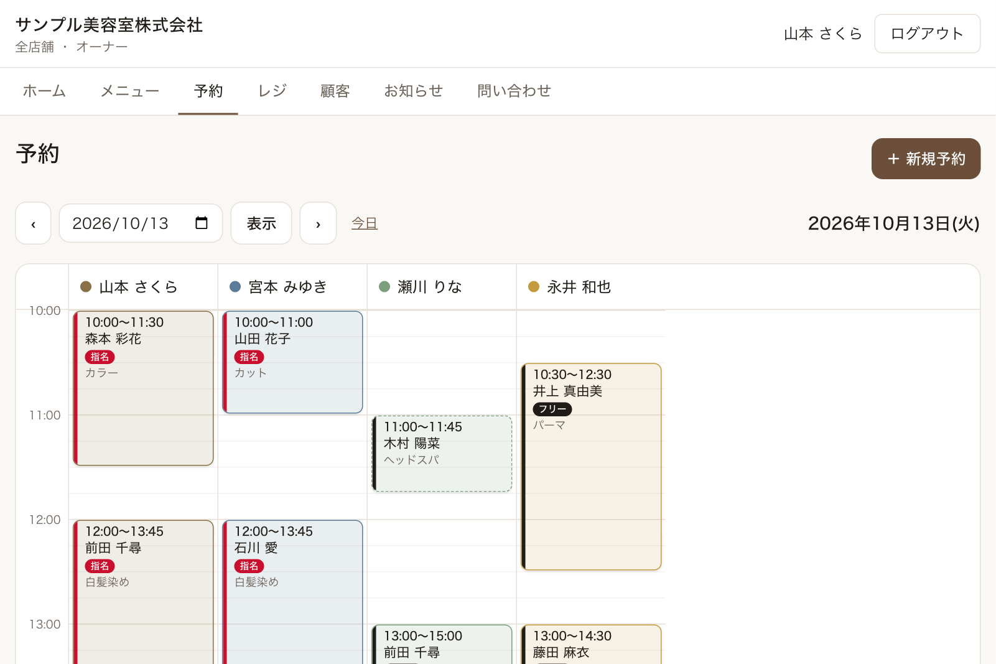Screen dimensions: 996x664
Task: Click the 12:00 time label
Action: pos(45,520)
